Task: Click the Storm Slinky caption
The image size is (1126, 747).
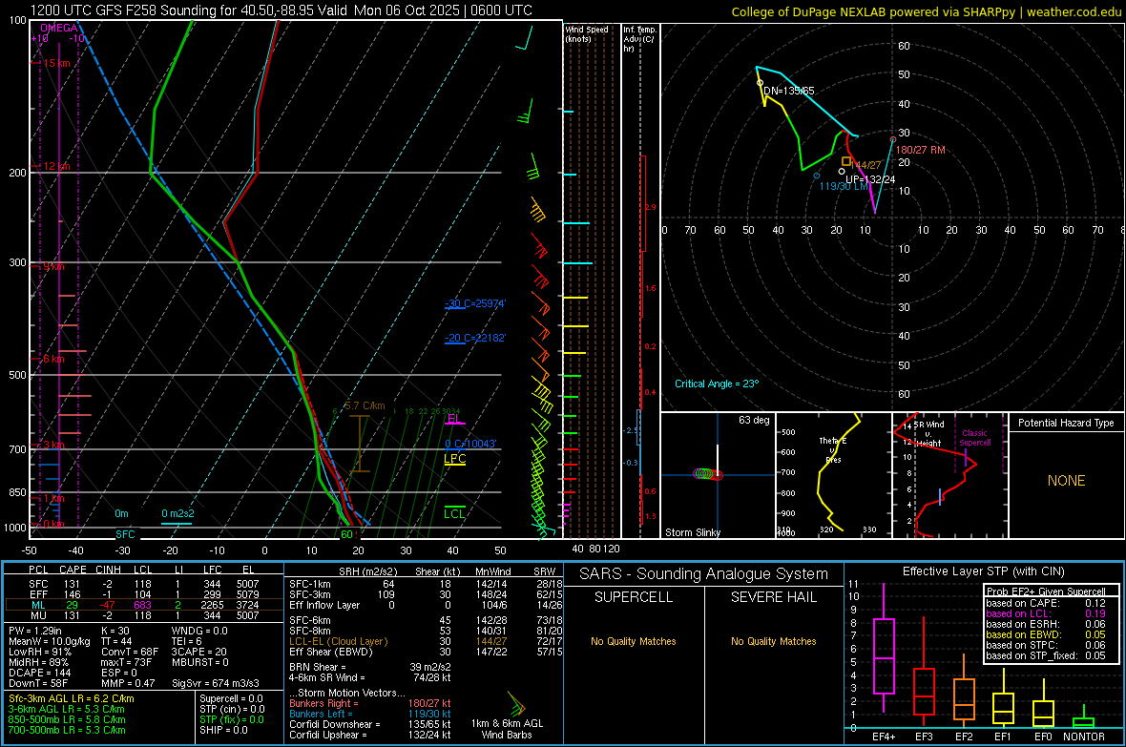Action: click(x=692, y=532)
